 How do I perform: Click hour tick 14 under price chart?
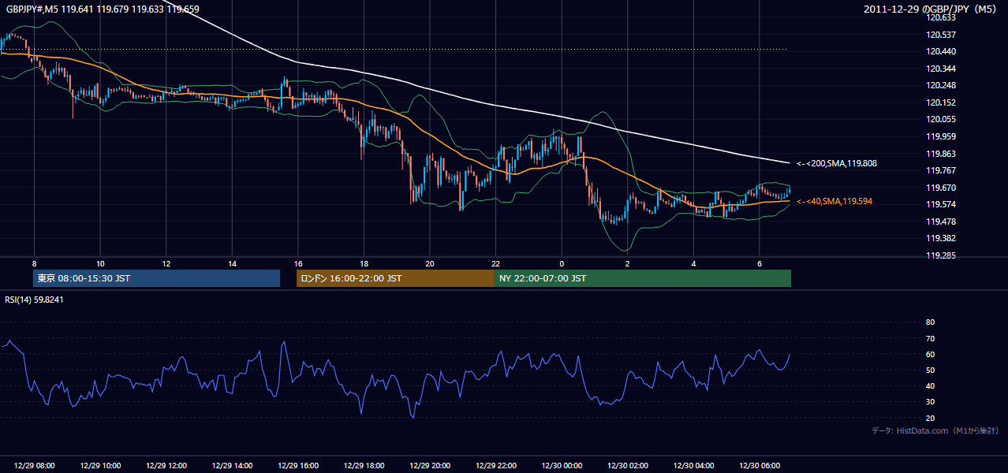tap(232, 263)
